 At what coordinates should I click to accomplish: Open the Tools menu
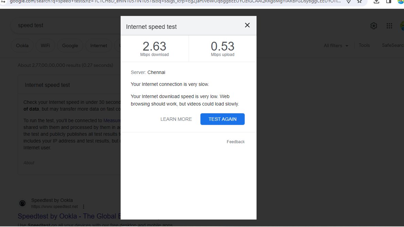(364, 45)
